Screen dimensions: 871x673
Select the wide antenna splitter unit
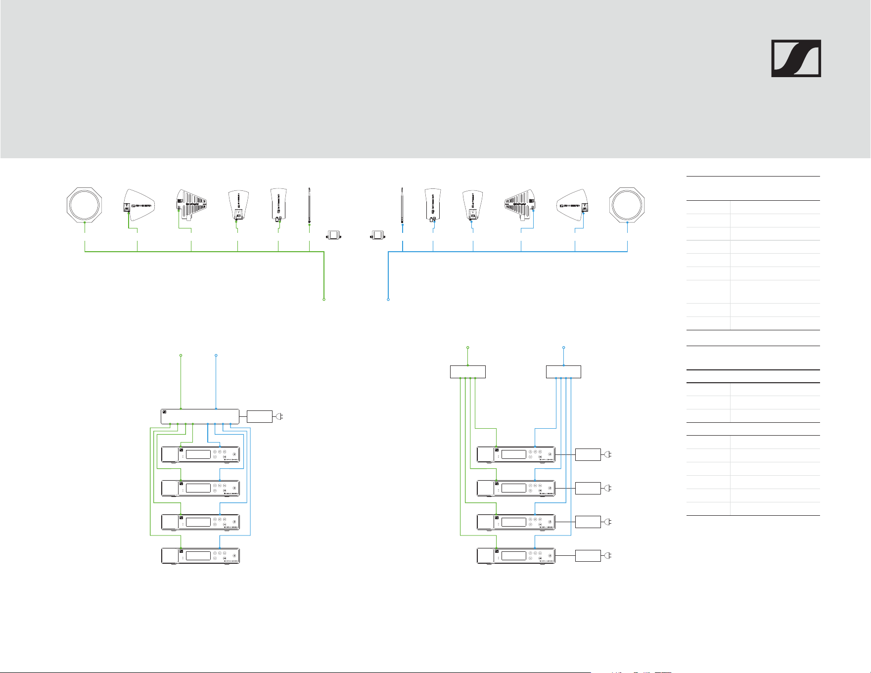coord(200,416)
